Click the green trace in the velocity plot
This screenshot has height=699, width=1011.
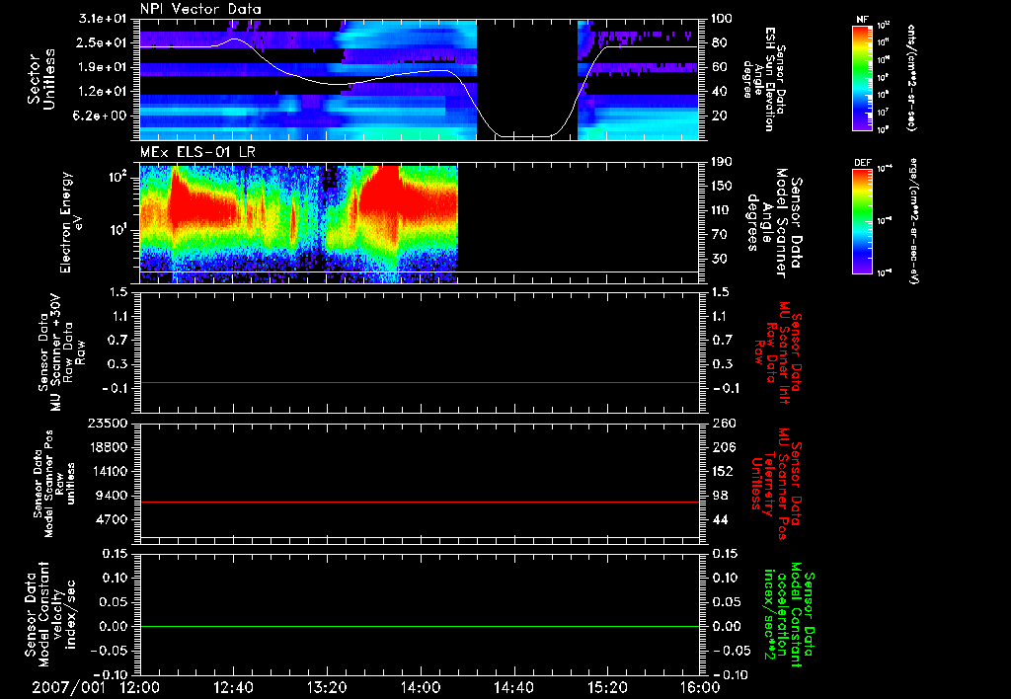[419, 626]
